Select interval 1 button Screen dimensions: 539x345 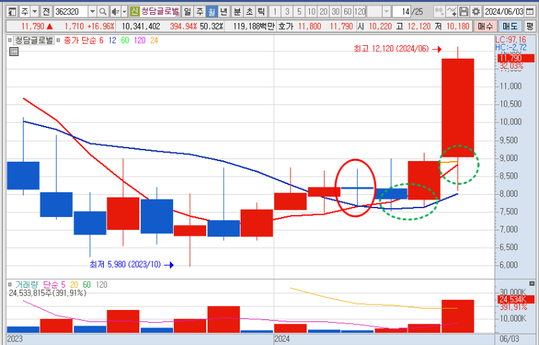click(x=275, y=11)
